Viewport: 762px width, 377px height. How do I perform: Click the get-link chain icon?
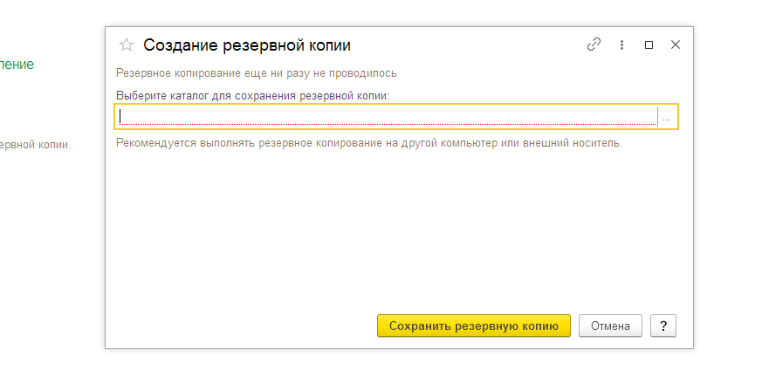pyautogui.click(x=594, y=45)
